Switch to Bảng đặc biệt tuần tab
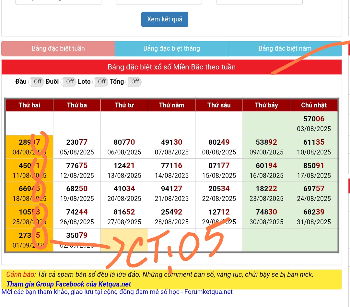 click(x=58, y=49)
